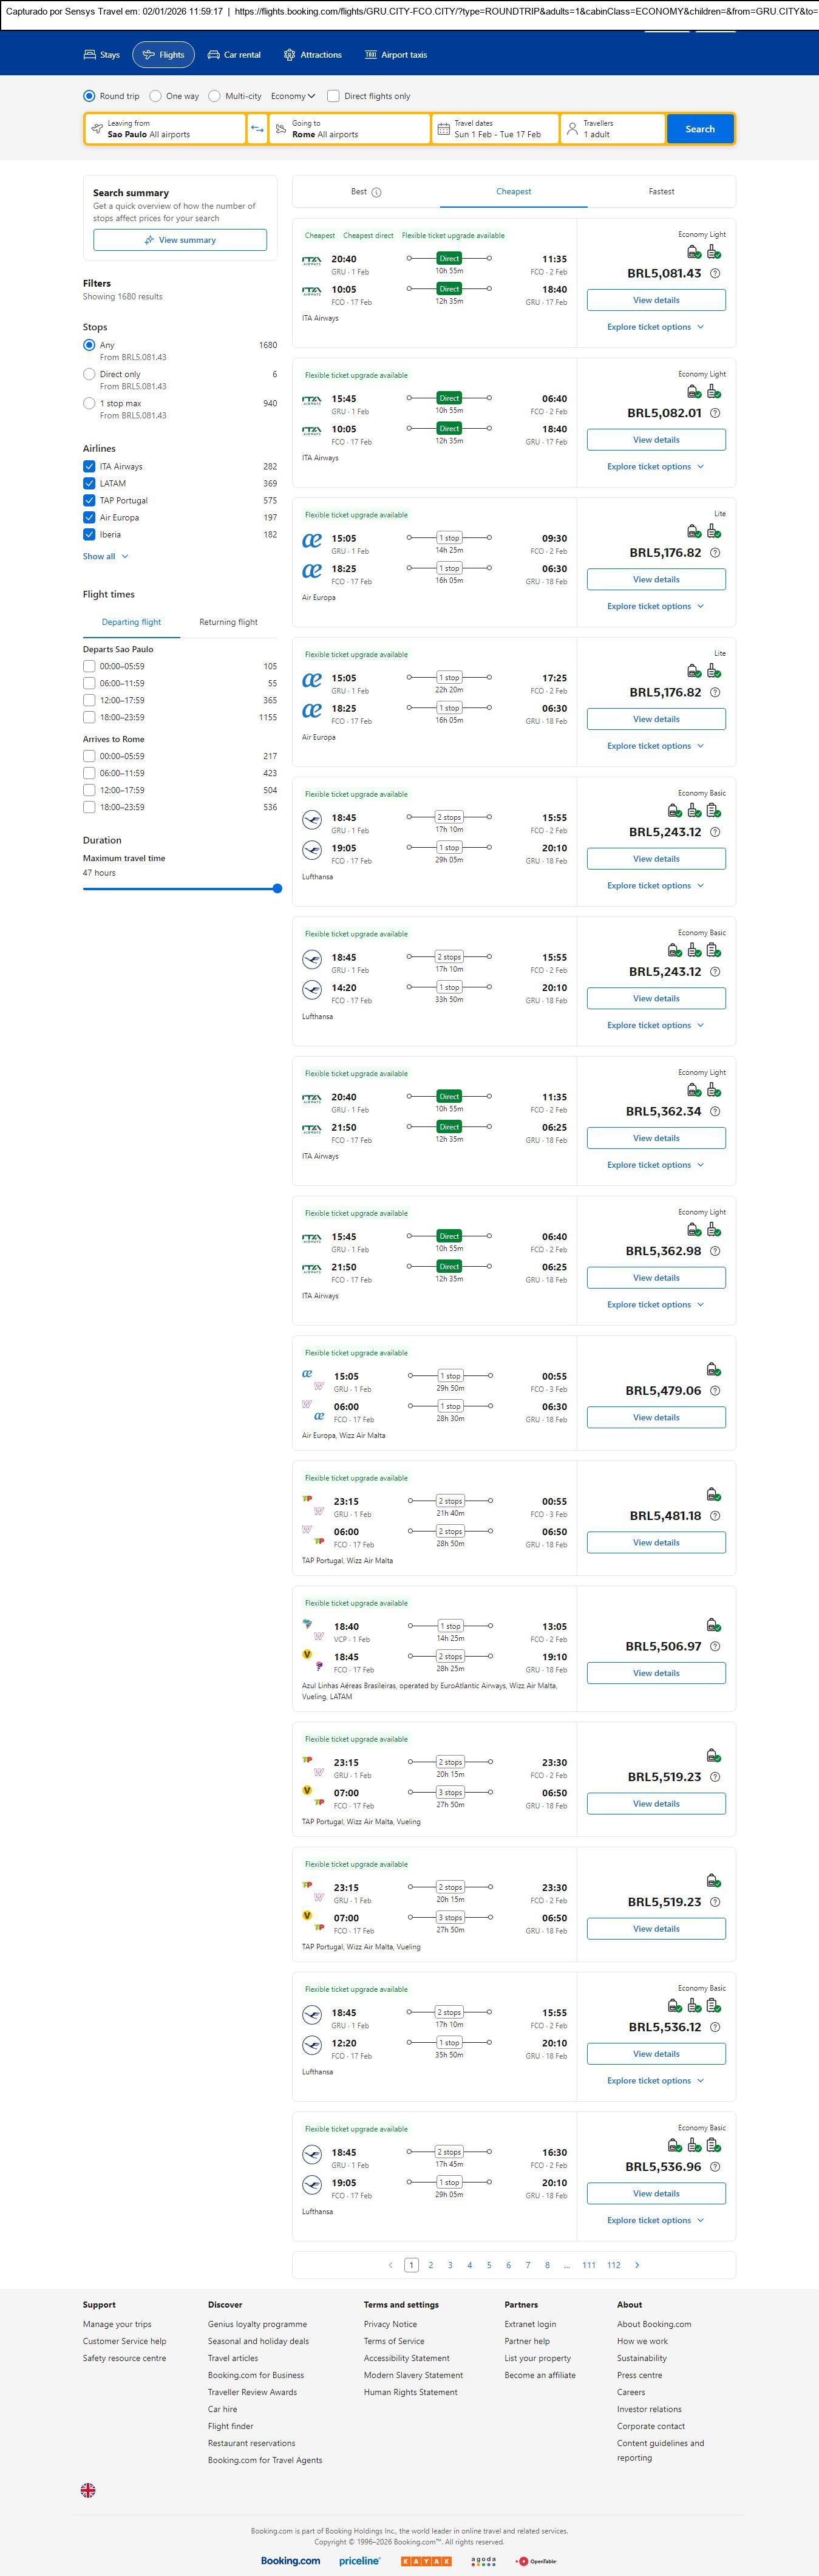Click the next page arrow in pagination
The height and width of the screenshot is (2576, 819).
[637, 2265]
